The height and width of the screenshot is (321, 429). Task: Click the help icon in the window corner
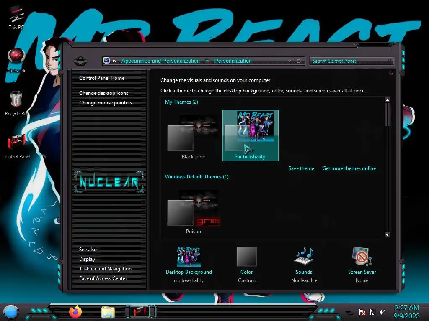(391, 73)
